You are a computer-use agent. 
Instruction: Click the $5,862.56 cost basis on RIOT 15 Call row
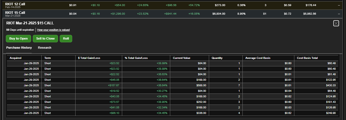[309, 13]
